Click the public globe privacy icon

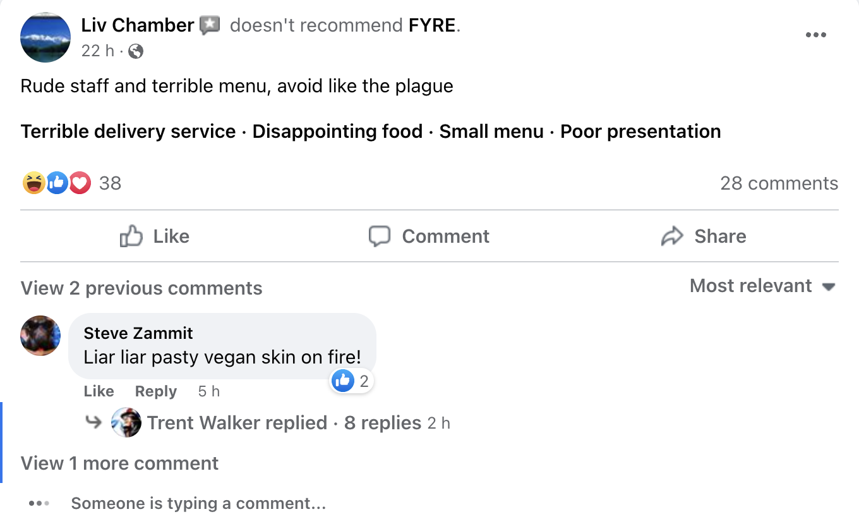tap(136, 51)
